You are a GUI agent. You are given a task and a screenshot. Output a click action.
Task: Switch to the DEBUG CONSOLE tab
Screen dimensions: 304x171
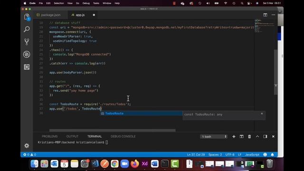point(123,136)
